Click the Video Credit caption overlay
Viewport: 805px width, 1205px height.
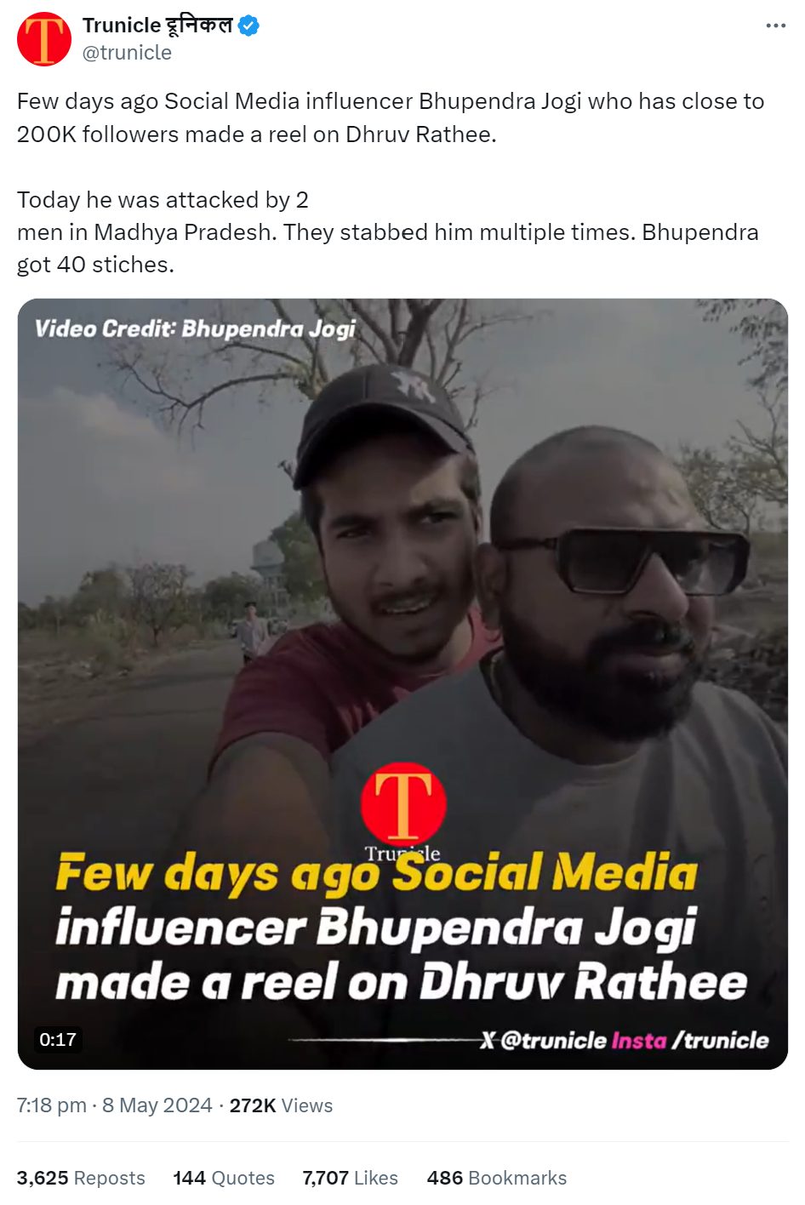(x=195, y=329)
